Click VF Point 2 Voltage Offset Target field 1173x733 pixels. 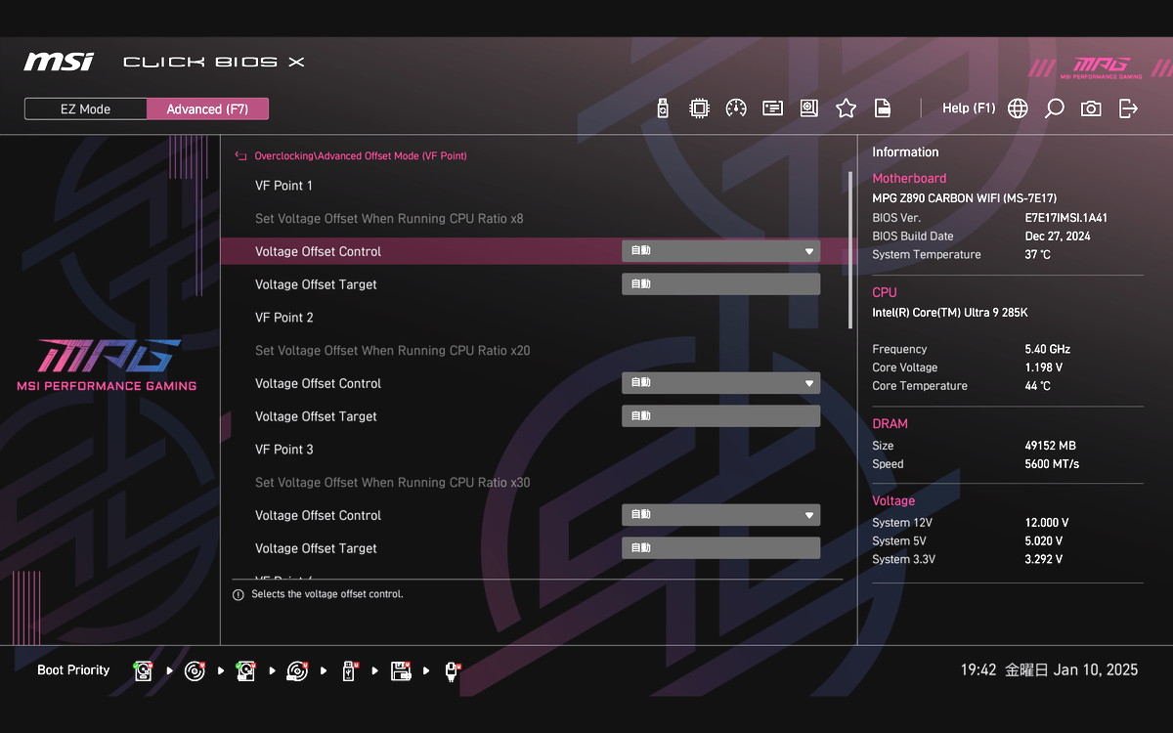pos(720,416)
